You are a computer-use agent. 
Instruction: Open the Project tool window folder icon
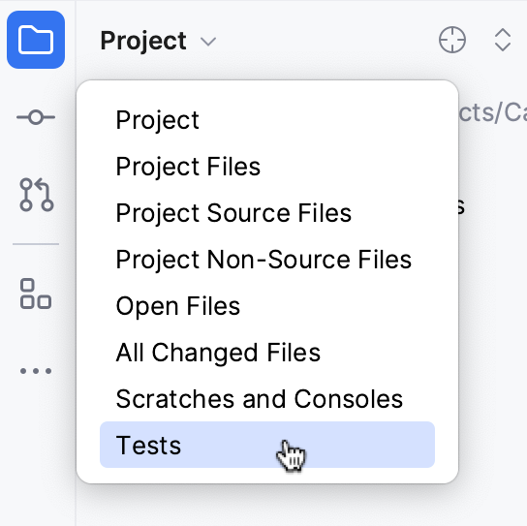pos(36,40)
